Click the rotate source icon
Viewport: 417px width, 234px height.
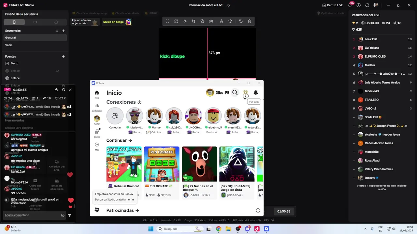pyautogui.click(x=202, y=21)
